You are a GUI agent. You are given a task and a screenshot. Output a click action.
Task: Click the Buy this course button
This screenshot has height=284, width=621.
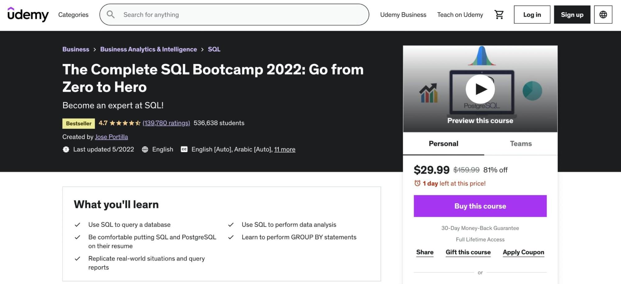(480, 206)
